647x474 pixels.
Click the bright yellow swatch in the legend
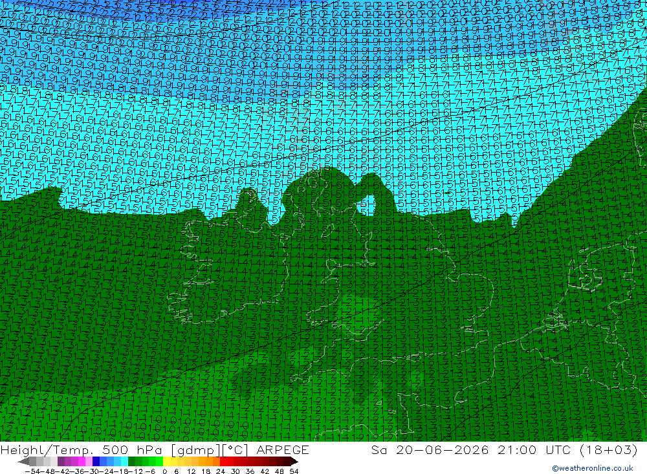[x=166, y=461]
